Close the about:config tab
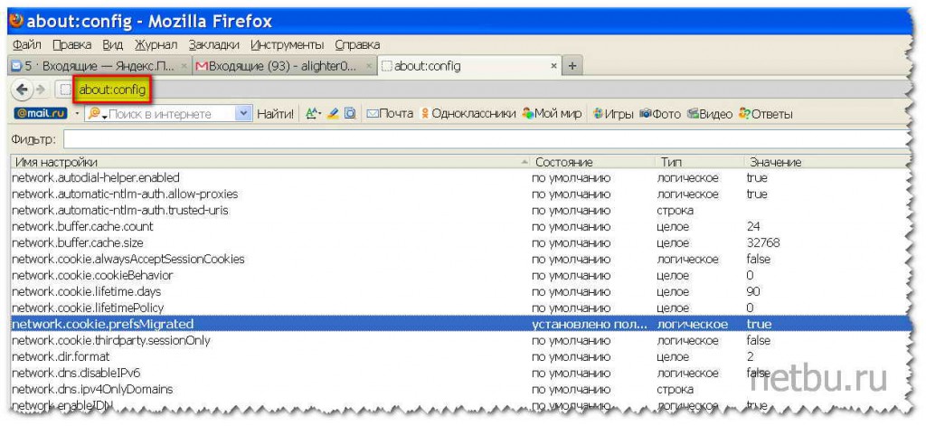The width and height of the screenshot is (926, 426). (554, 66)
